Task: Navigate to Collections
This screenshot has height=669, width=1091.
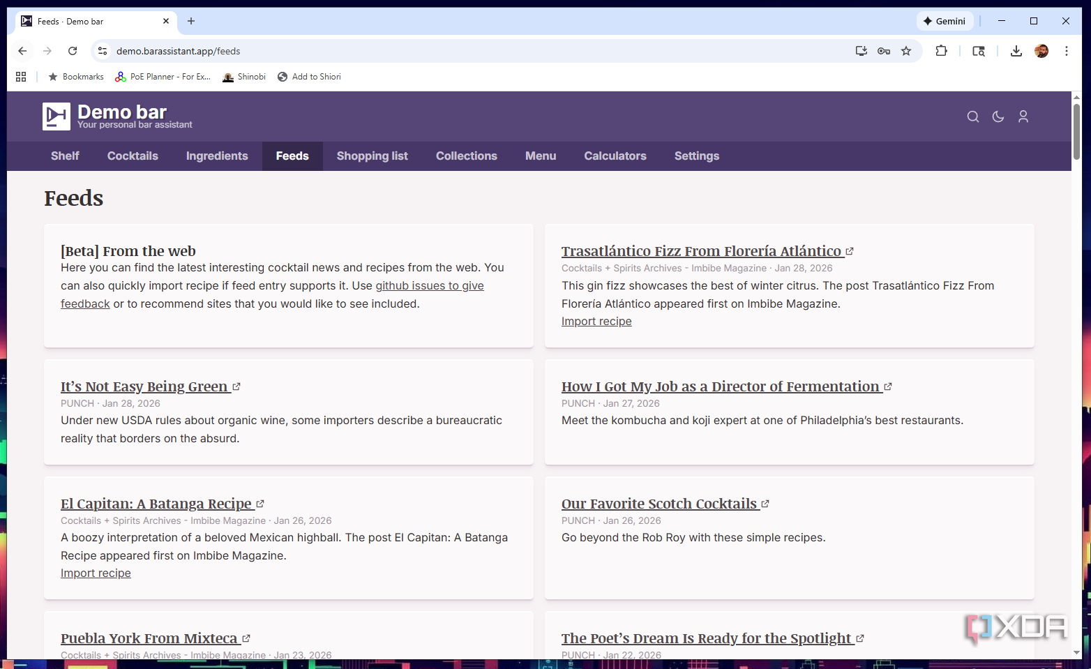Action: coord(467,156)
